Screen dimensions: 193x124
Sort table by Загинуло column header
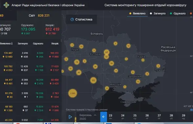23,43
